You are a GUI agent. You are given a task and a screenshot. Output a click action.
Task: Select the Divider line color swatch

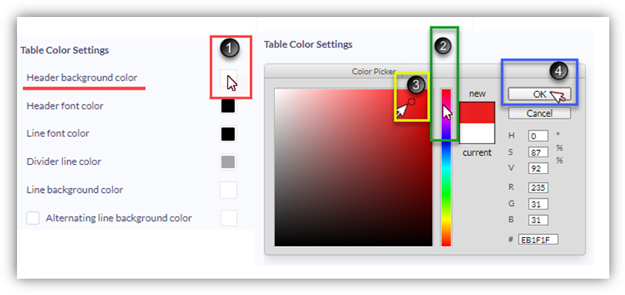click(x=228, y=163)
